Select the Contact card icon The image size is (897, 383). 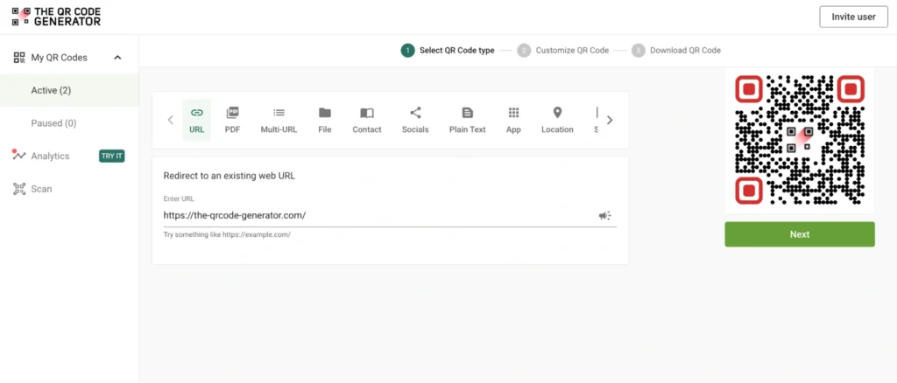click(x=367, y=113)
